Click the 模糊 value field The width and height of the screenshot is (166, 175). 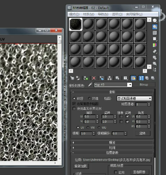point(86,133)
